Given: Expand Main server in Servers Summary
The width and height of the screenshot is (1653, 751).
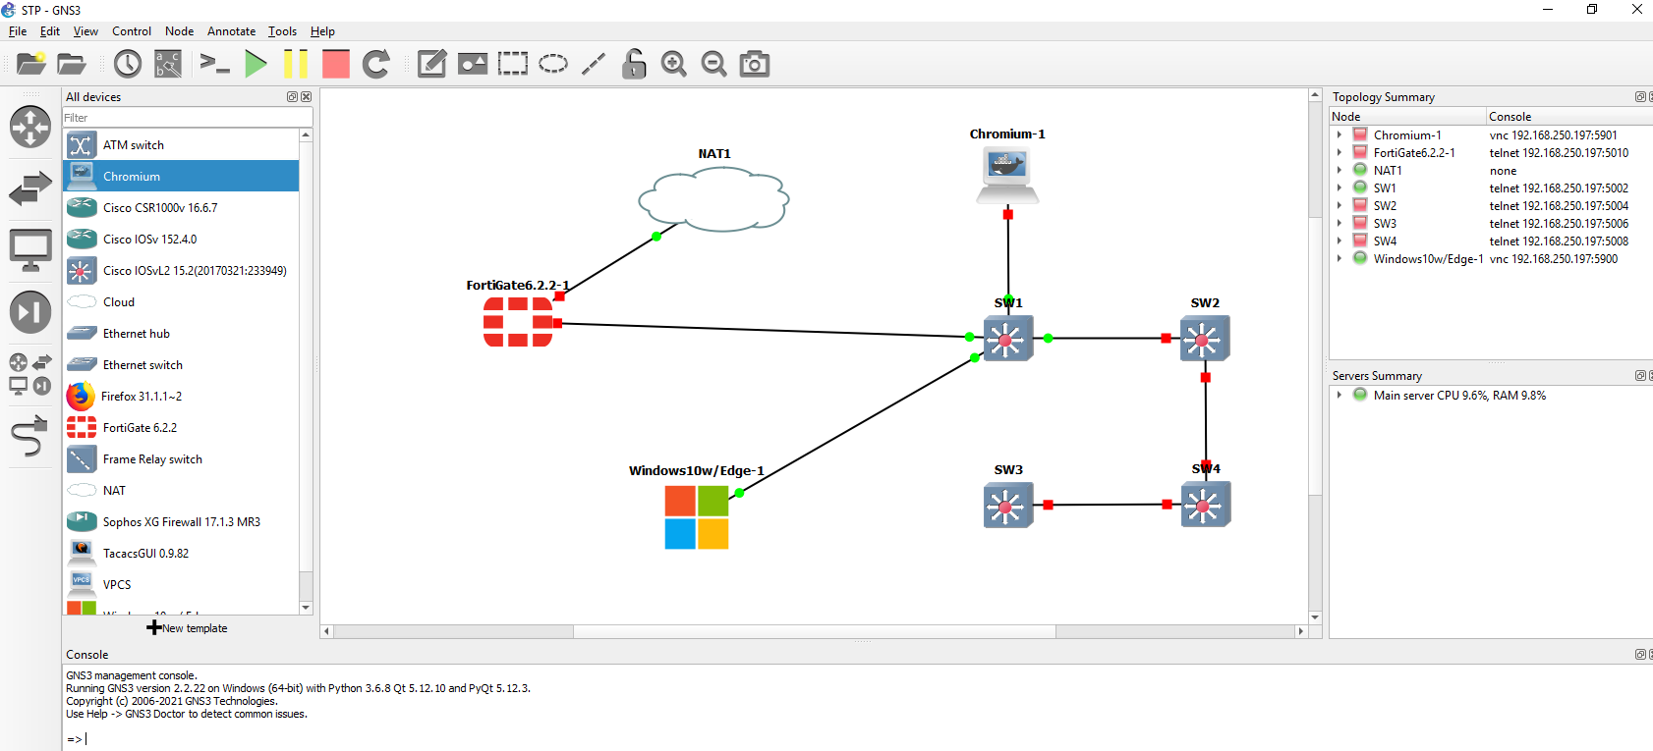Looking at the screenshot, I should point(1339,396).
